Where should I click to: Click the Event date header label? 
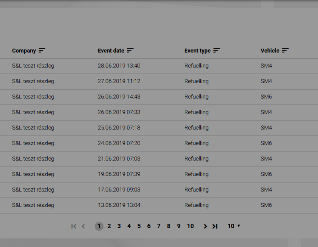[111, 50]
